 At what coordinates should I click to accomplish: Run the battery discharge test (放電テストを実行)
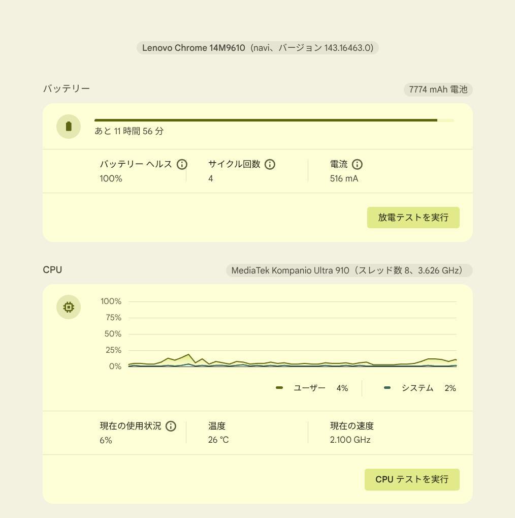[413, 218]
